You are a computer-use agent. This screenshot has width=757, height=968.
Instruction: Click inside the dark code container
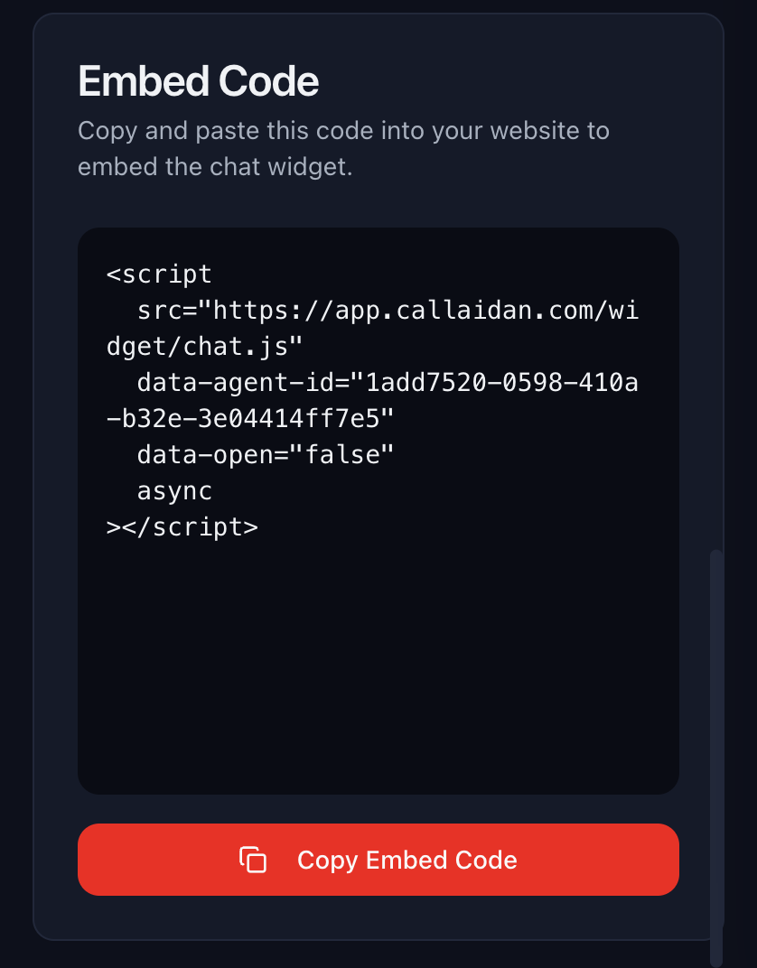coord(378,650)
